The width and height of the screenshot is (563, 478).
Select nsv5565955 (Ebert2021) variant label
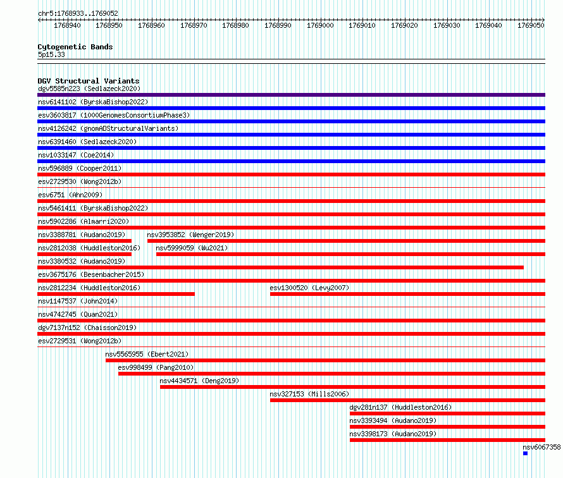[147, 354]
